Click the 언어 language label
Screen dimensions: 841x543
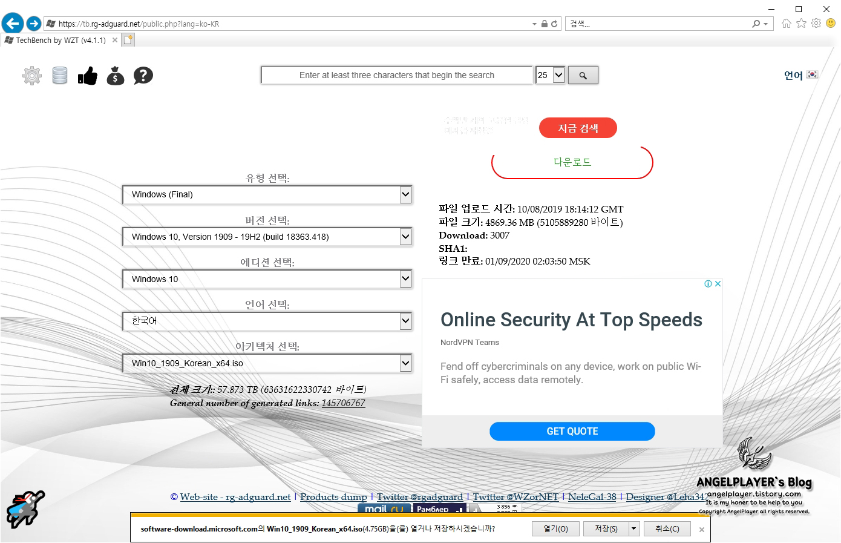793,75
